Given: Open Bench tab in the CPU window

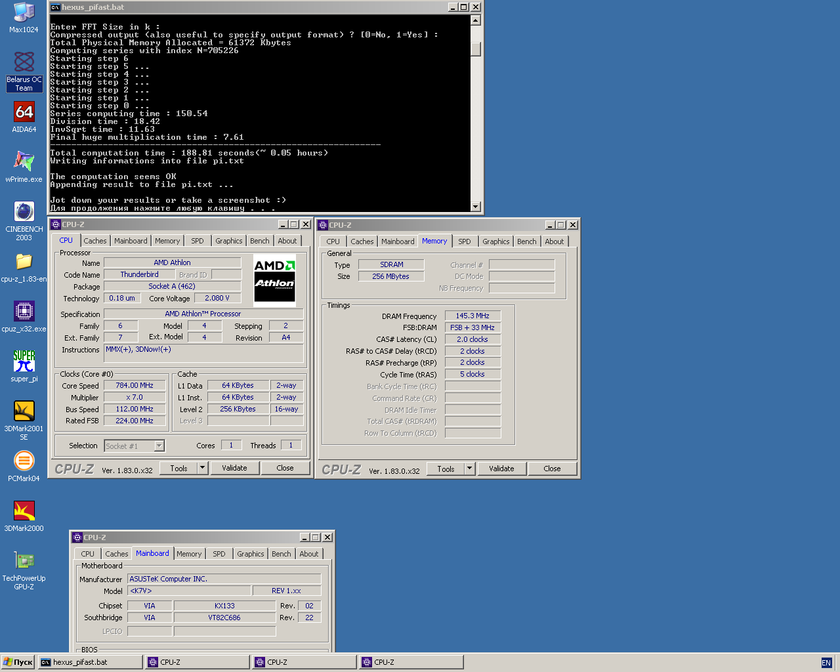Looking at the screenshot, I should (x=260, y=241).
